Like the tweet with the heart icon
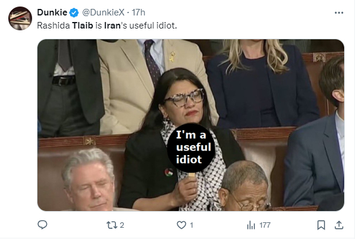This screenshot has height=239, width=362. [x=181, y=225]
